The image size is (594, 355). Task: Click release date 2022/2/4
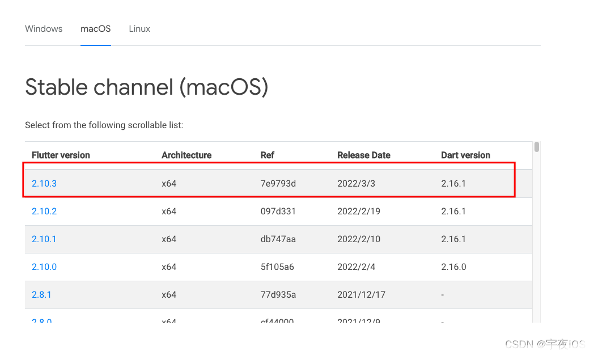point(356,267)
